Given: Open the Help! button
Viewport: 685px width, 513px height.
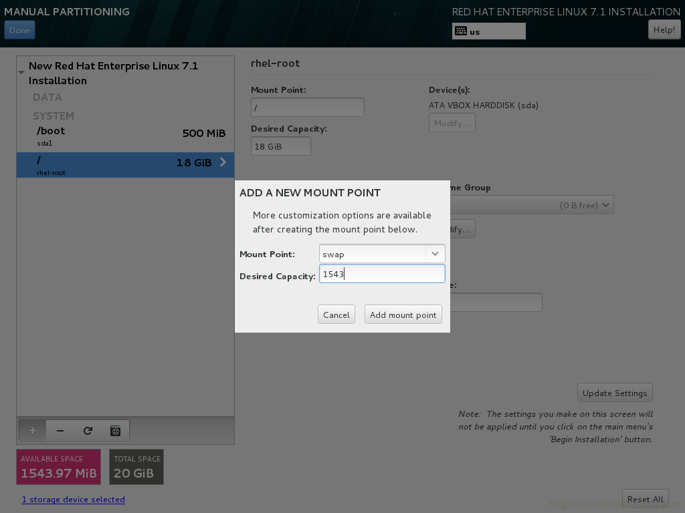Looking at the screenshot, I should [x=664, y=29].
